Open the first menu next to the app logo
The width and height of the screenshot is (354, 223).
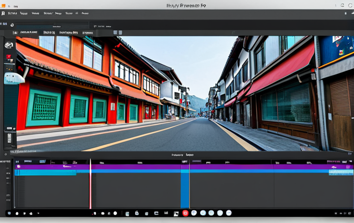click(x=13, y=13)
